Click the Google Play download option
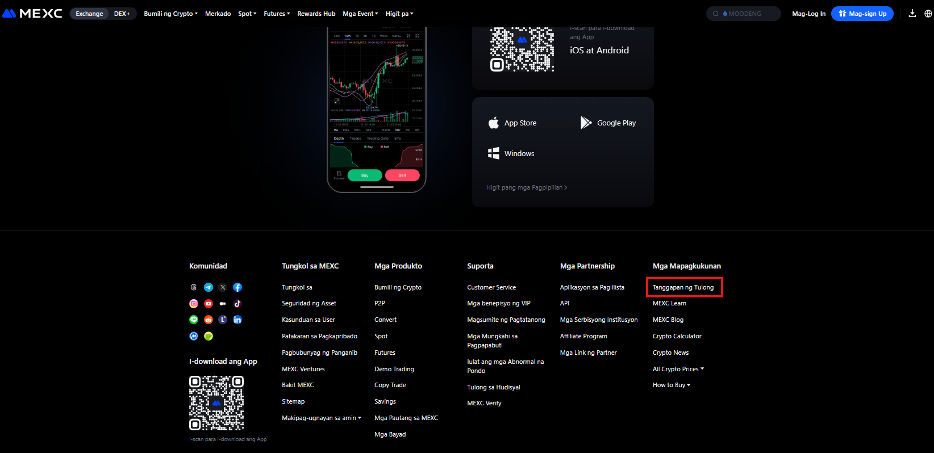The image size is (934, 453). point(608,123)
